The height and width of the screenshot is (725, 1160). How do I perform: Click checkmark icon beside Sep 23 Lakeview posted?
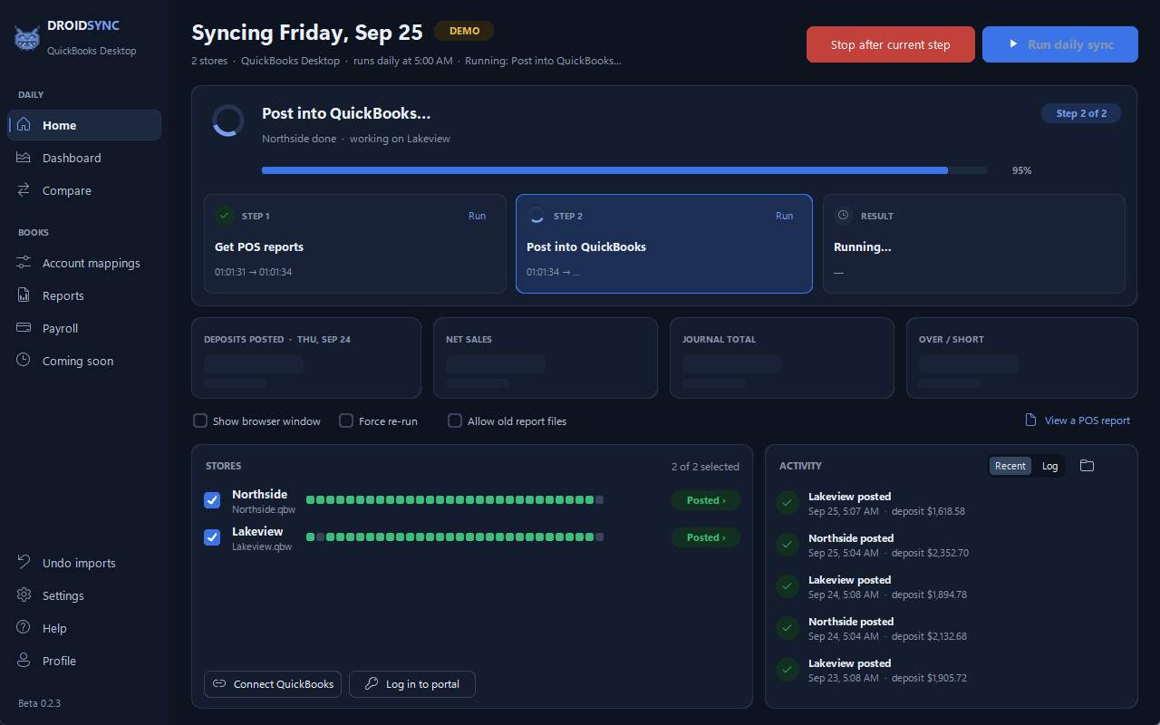pyautogui.click(x=788, y=670)
